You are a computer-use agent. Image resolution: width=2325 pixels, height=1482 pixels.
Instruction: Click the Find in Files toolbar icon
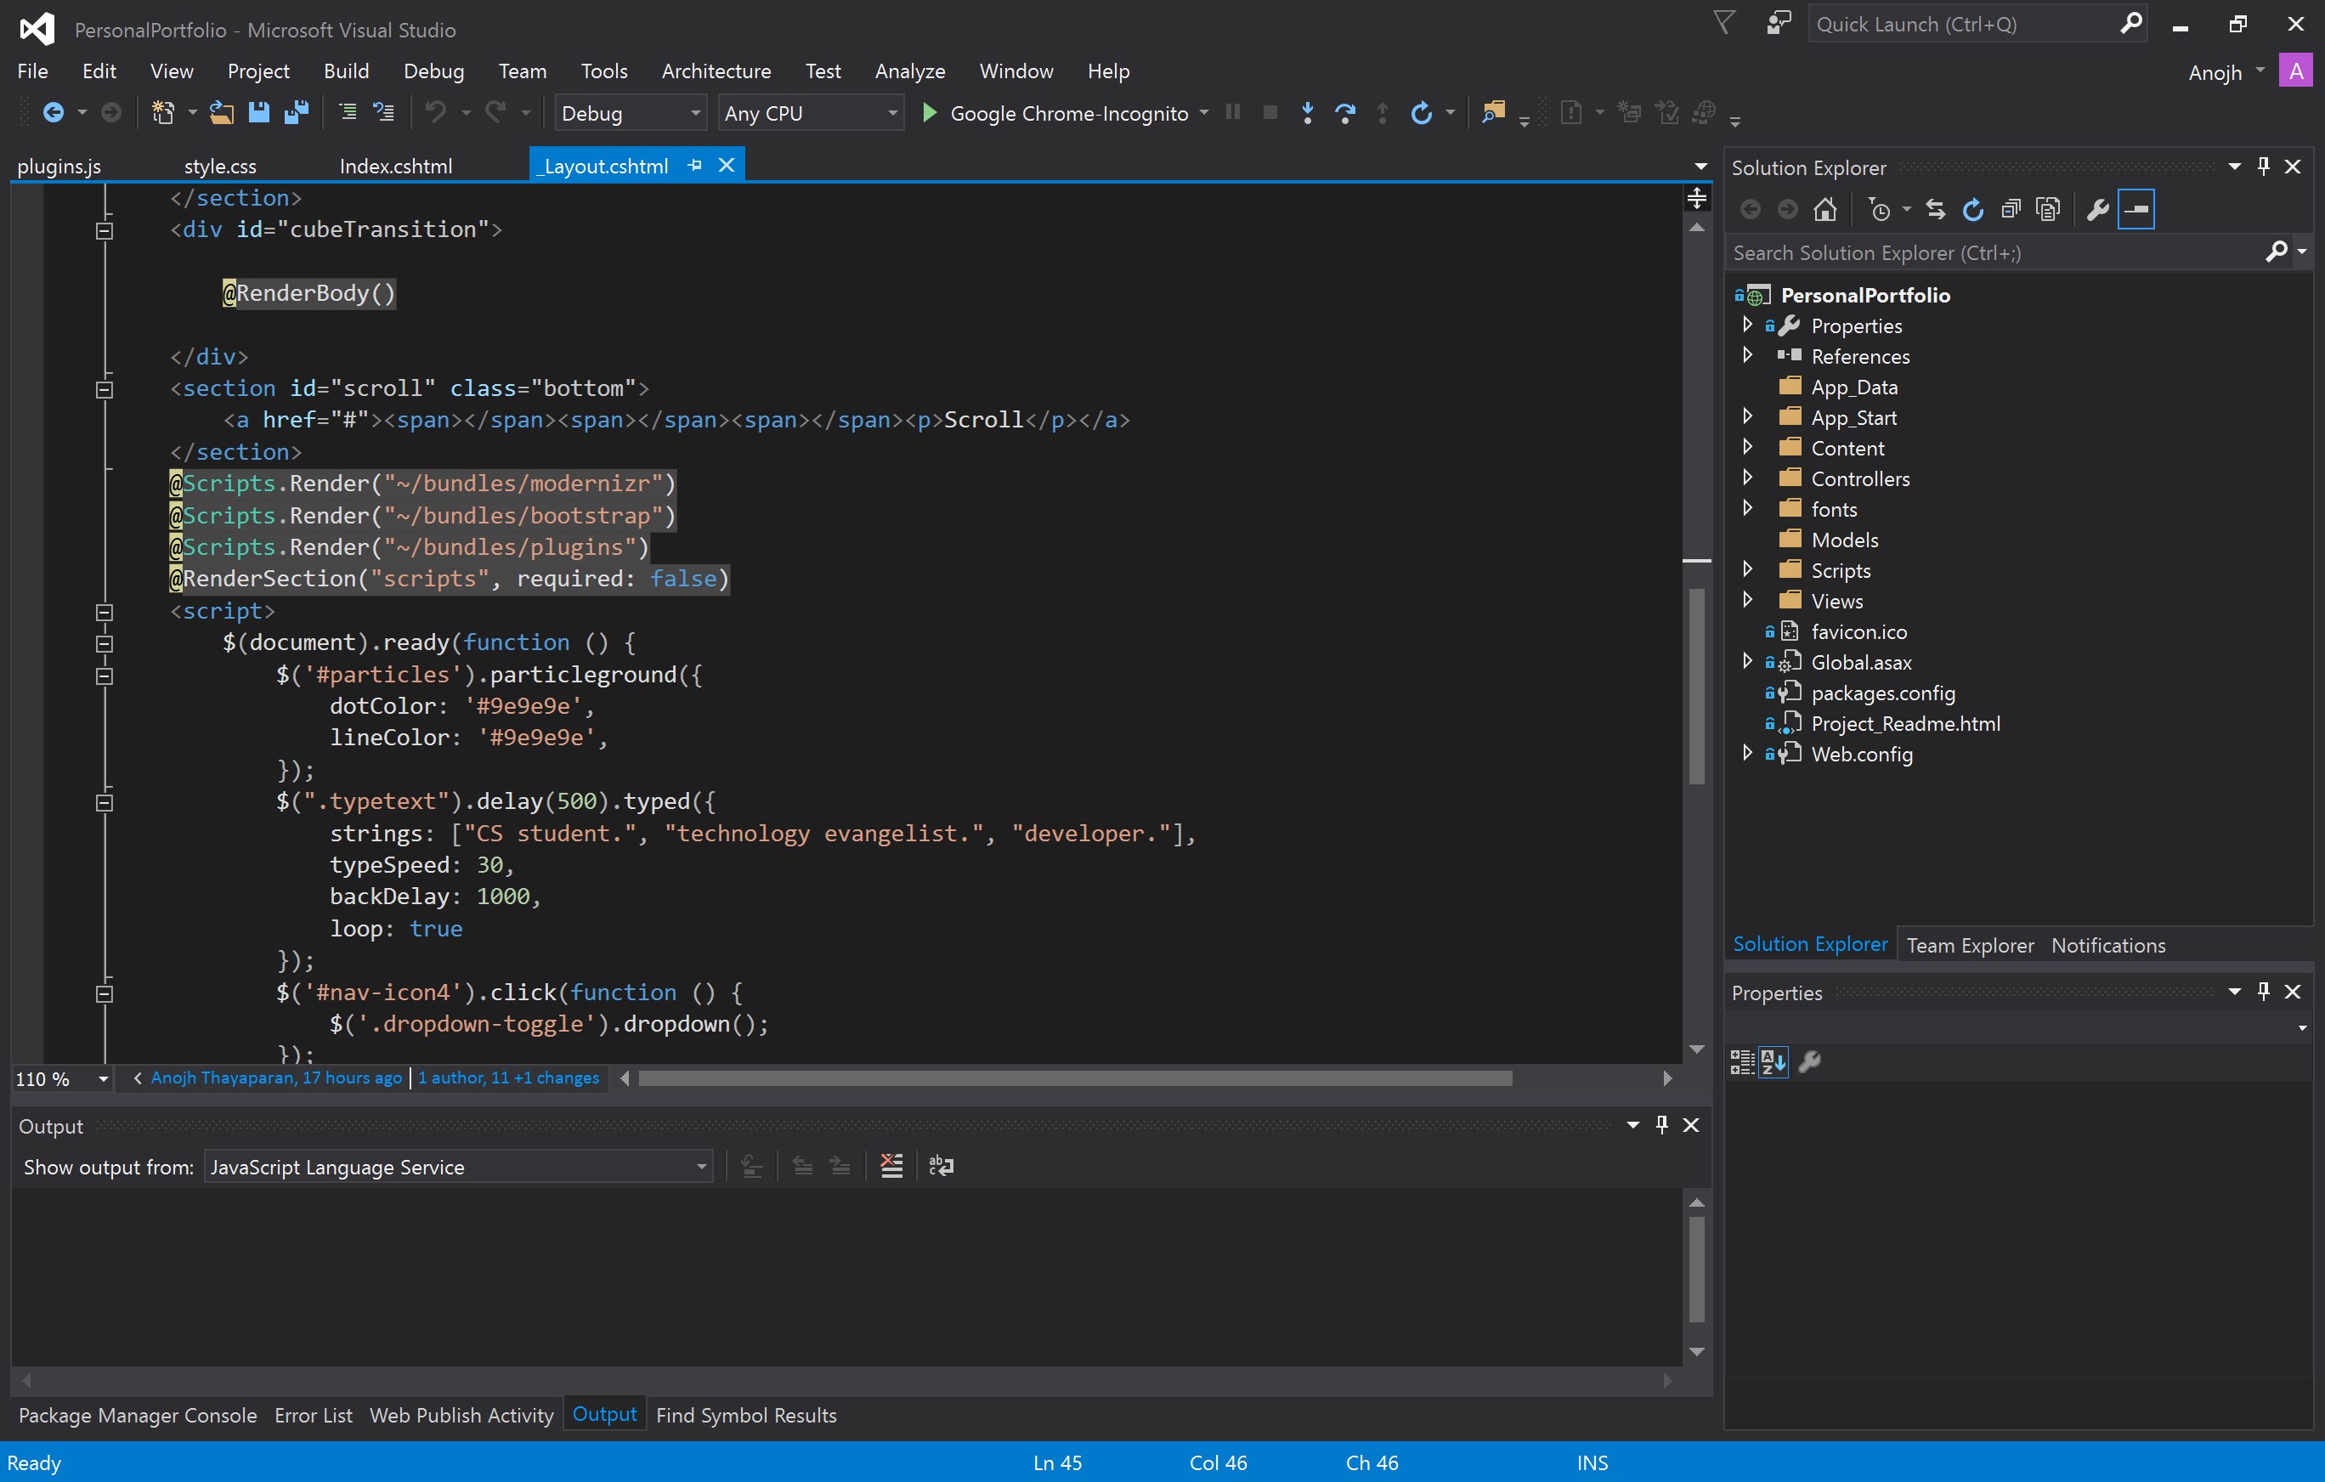1494,113
